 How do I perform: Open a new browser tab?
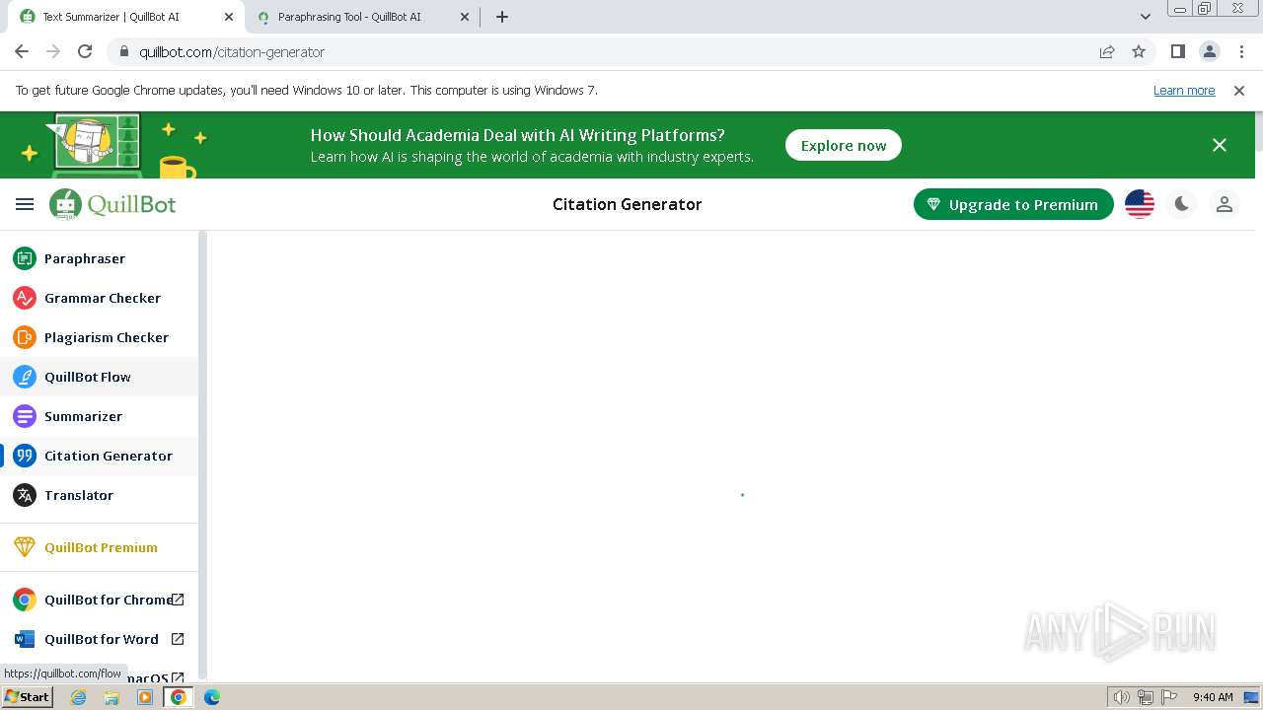coord(502,17)
